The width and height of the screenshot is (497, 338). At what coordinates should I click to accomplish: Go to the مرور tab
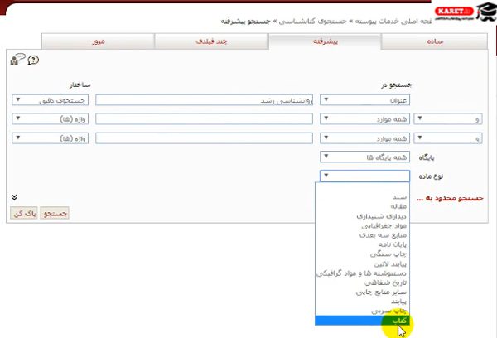(x=98, y=41)
